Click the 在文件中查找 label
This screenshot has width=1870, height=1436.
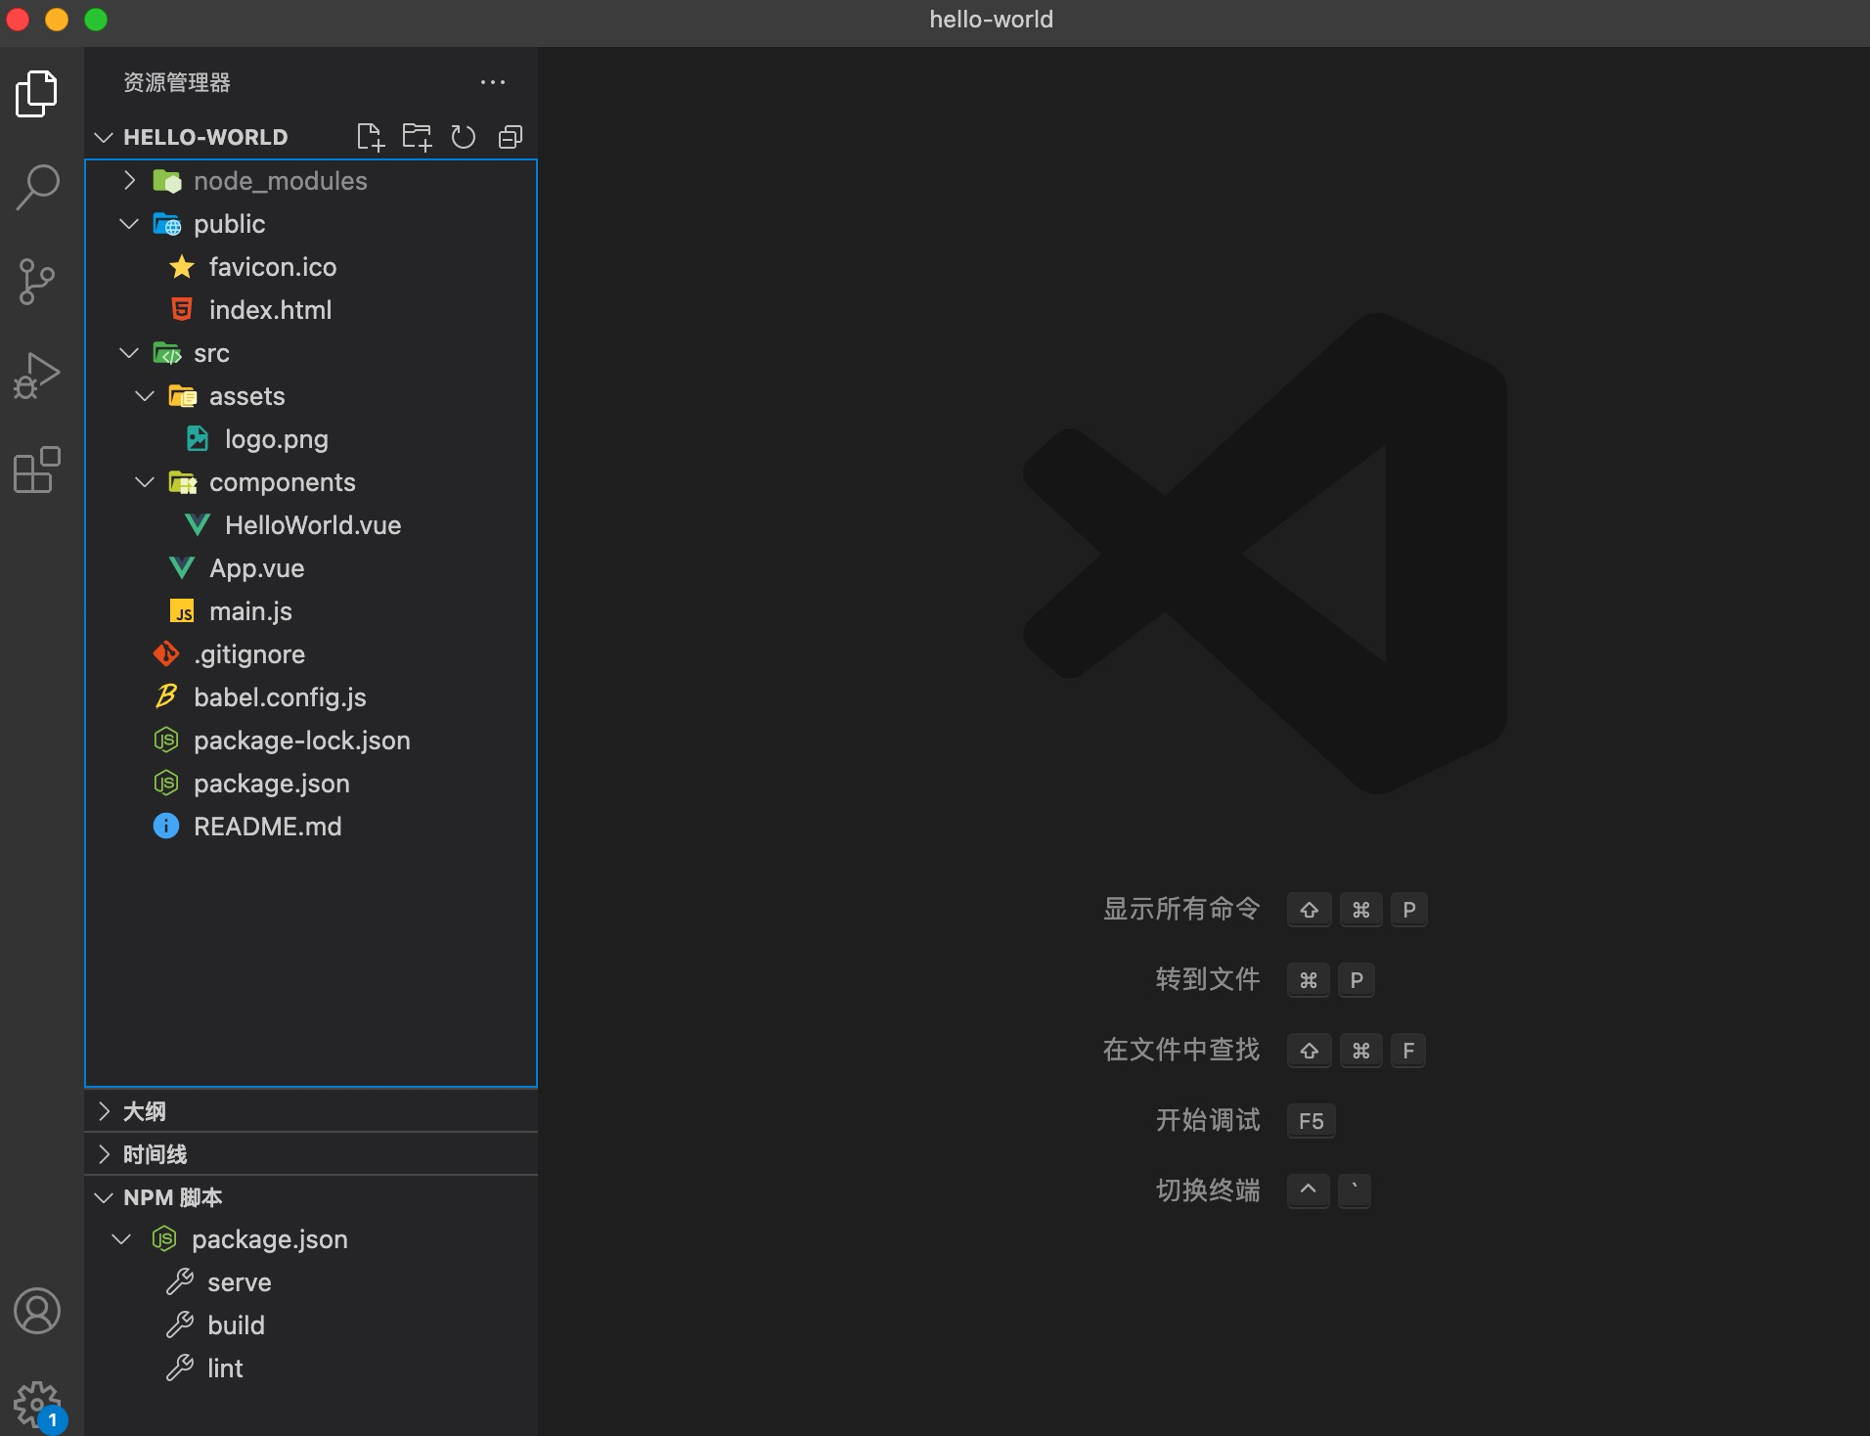(1180, 1050)
